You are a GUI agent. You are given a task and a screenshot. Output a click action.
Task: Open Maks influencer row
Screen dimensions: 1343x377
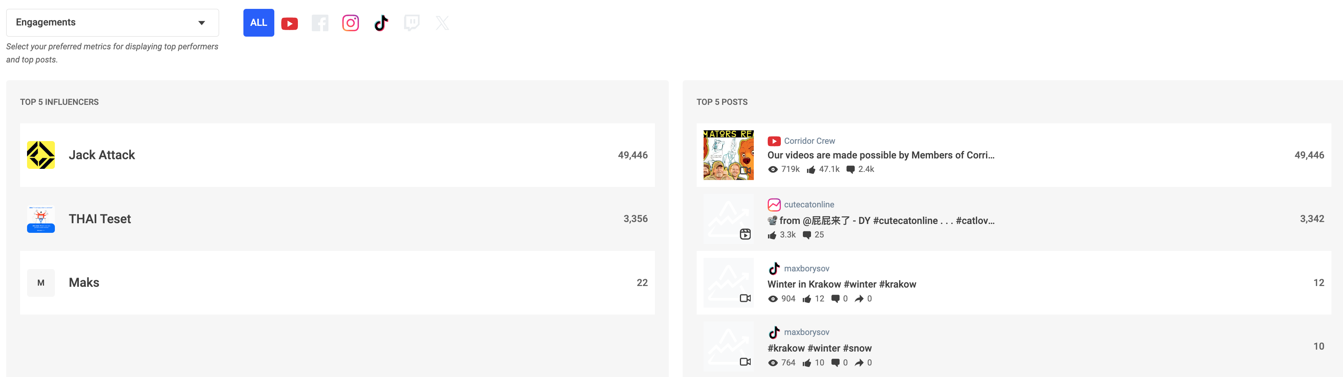337,283
